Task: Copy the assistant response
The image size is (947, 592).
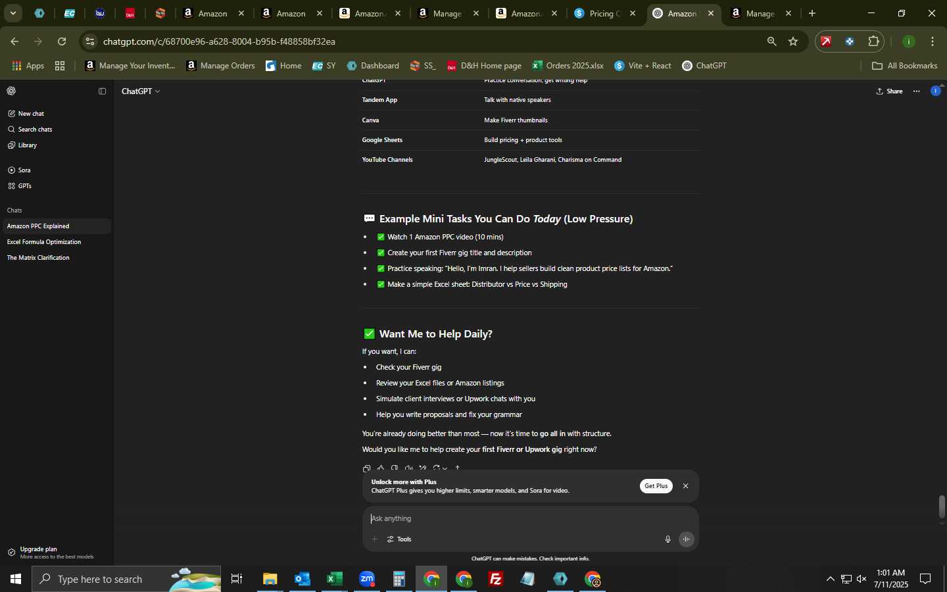Action: coord(366,468)
